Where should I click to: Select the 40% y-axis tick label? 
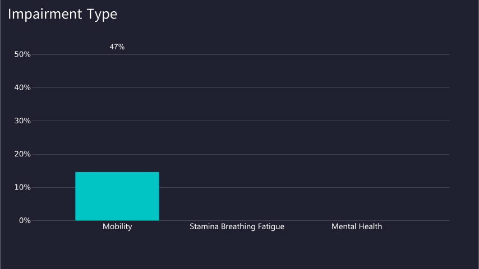point(22,87)
